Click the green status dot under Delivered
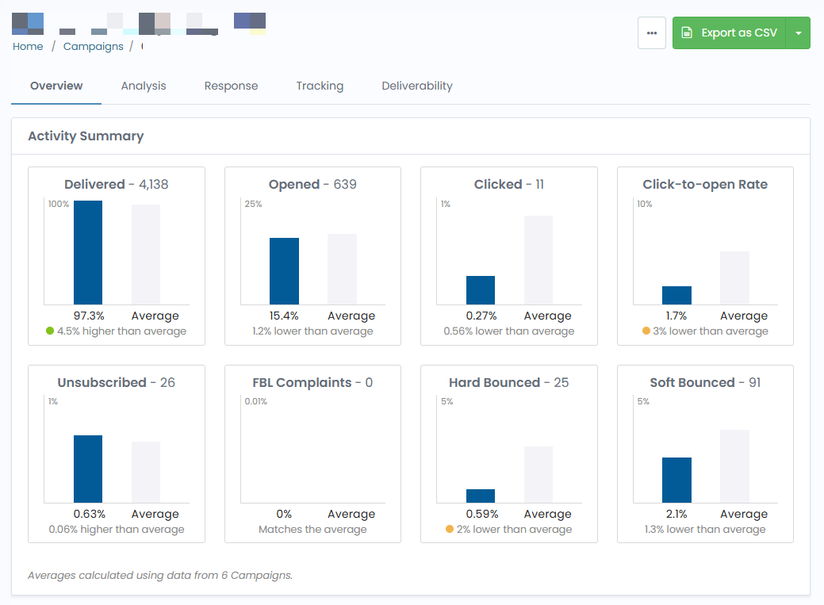Viewport: 824px width, 605px height. 50,331
